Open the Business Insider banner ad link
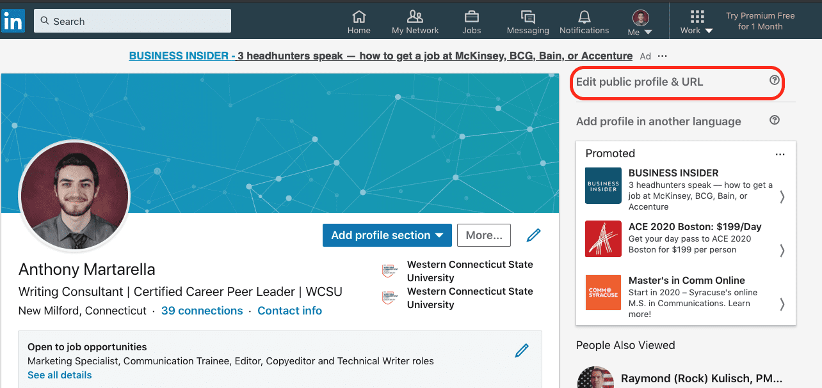 tap(381, 56)
